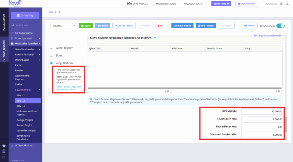Image resolution: width=293 pixels, height=162 pixels.
Task: Close the ZİRVE_AKADEMİ vertical tab
Action: pos(4,59)
